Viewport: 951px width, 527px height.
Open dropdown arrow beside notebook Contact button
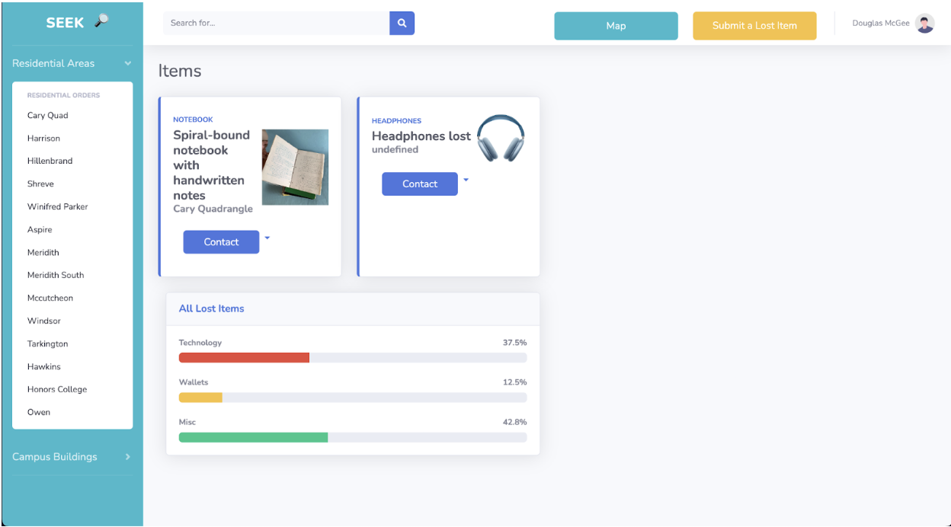pyautogui.click(x=267, y=238)
